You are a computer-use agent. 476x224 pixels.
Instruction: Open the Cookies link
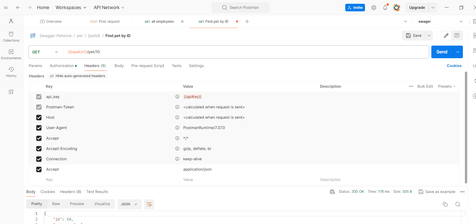tap(454, 66)
